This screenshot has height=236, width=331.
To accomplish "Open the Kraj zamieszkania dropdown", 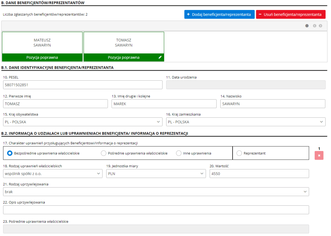I will pos(322,122).
